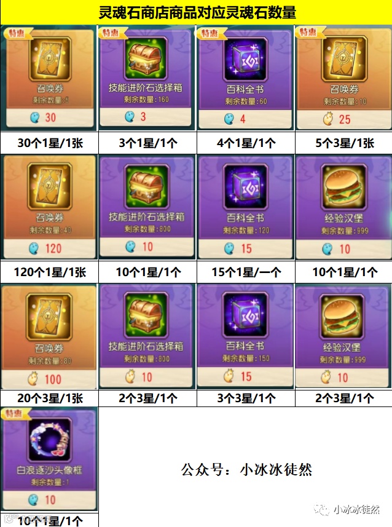
Task: Click the summon ticket icon priced 120
Action: click(50, 186)
